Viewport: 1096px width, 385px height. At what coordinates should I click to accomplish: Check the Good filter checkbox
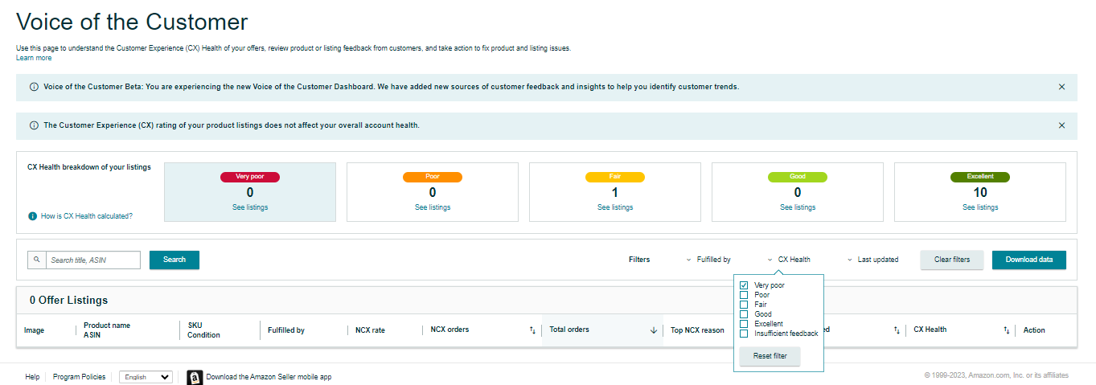(744, 314)
